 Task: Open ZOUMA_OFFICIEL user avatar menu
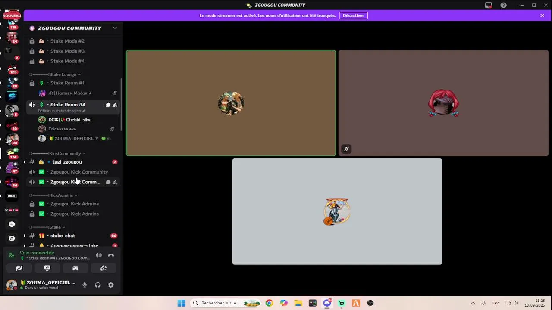pos(12,285)
